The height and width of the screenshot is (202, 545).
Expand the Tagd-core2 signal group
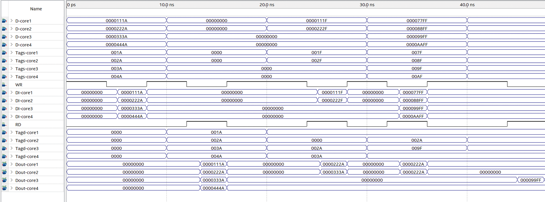pos(11,140)
